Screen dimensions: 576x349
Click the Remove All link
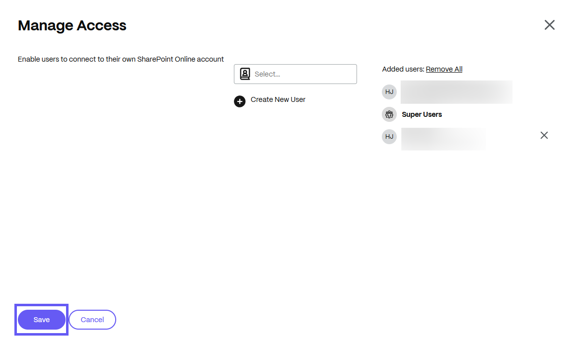[444, 69]
